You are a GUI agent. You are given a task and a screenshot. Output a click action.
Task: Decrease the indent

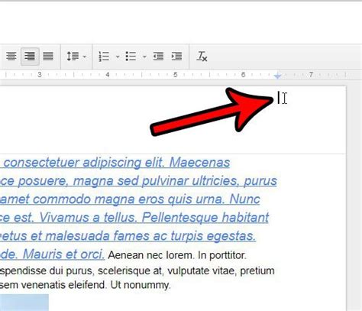(x=158, y=57)
